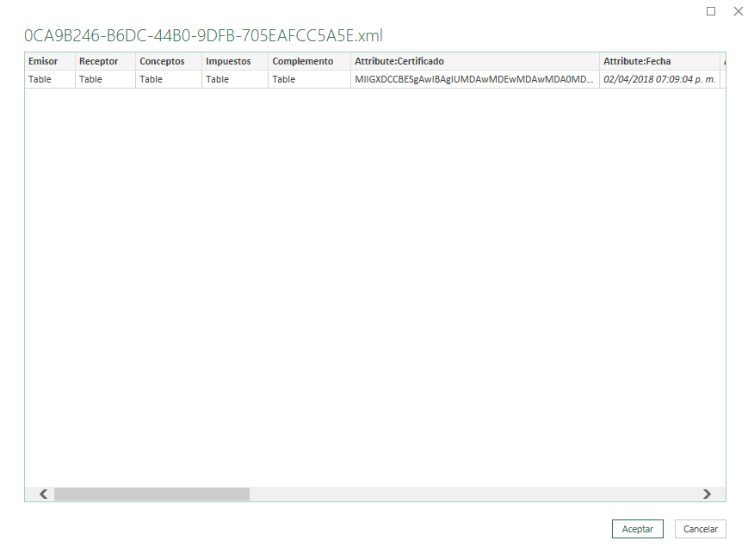Select the Emisor column header

point(50,61)
